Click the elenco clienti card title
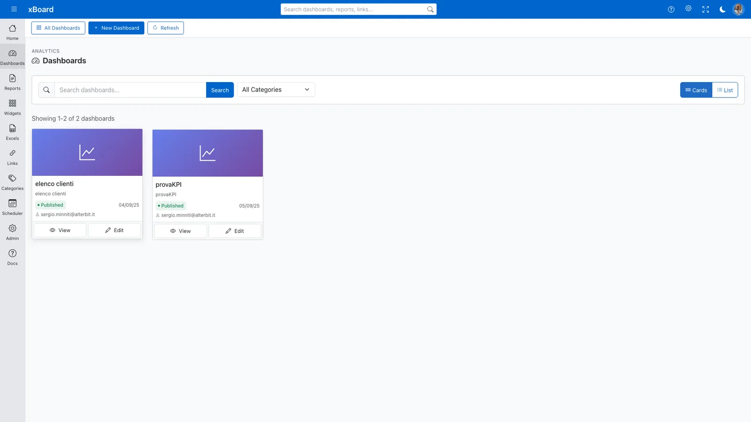 tap(54, 184)
